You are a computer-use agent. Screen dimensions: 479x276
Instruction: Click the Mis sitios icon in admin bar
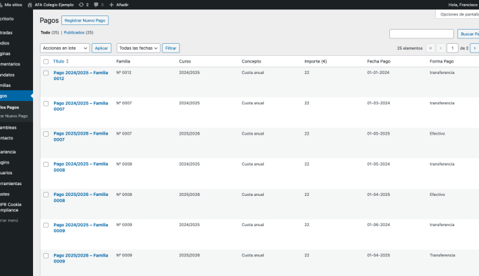[x=2, y=5]
